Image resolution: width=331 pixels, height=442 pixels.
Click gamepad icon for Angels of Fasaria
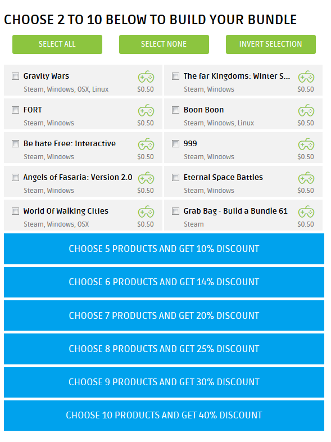(146, 178)
